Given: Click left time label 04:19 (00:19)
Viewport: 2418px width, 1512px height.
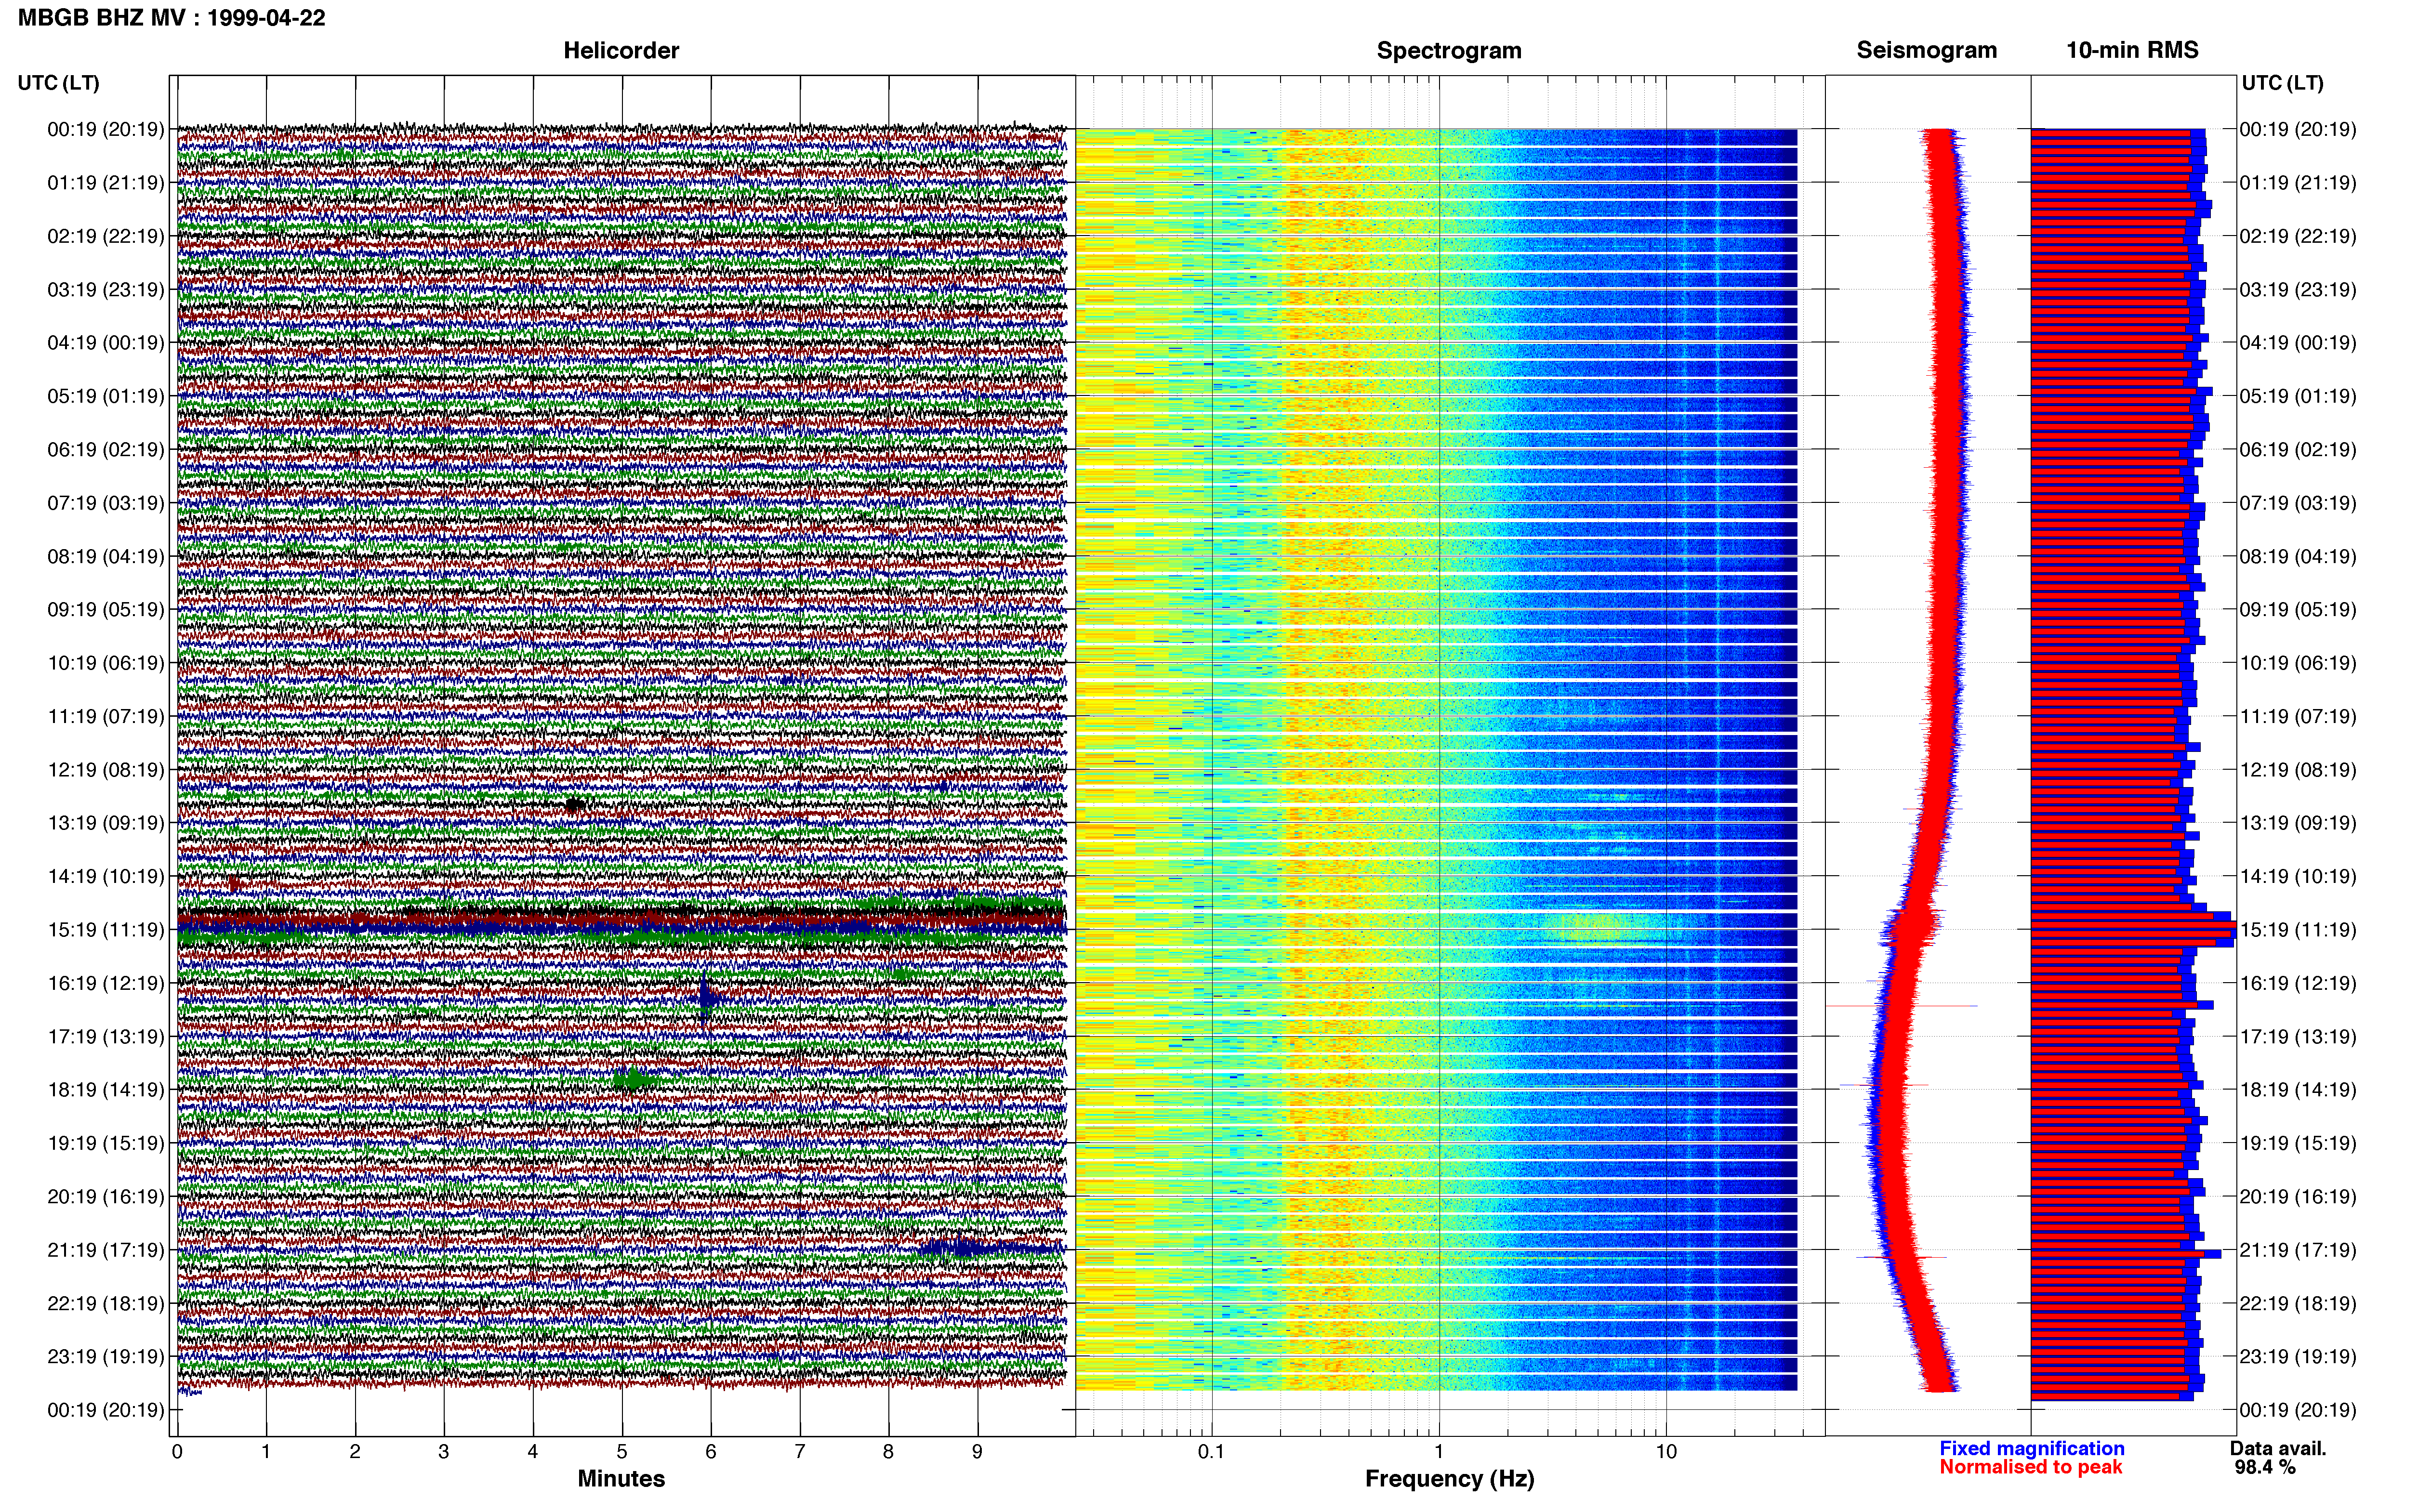Looking at the screenshot, I should pos(106,343).
